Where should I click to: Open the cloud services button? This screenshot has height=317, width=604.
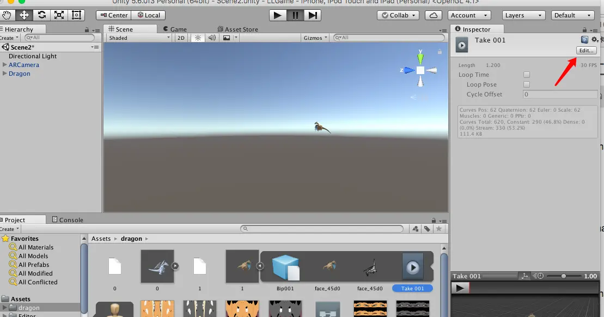point(434,15)
